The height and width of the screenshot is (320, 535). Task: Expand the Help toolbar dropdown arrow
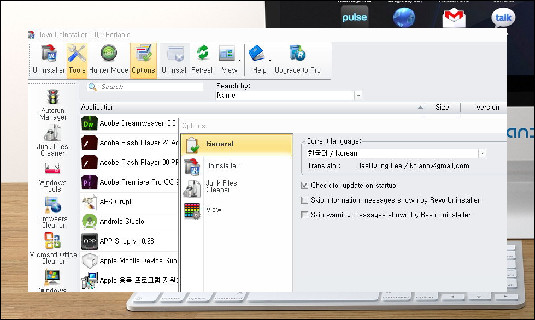[x=269, y=60]
